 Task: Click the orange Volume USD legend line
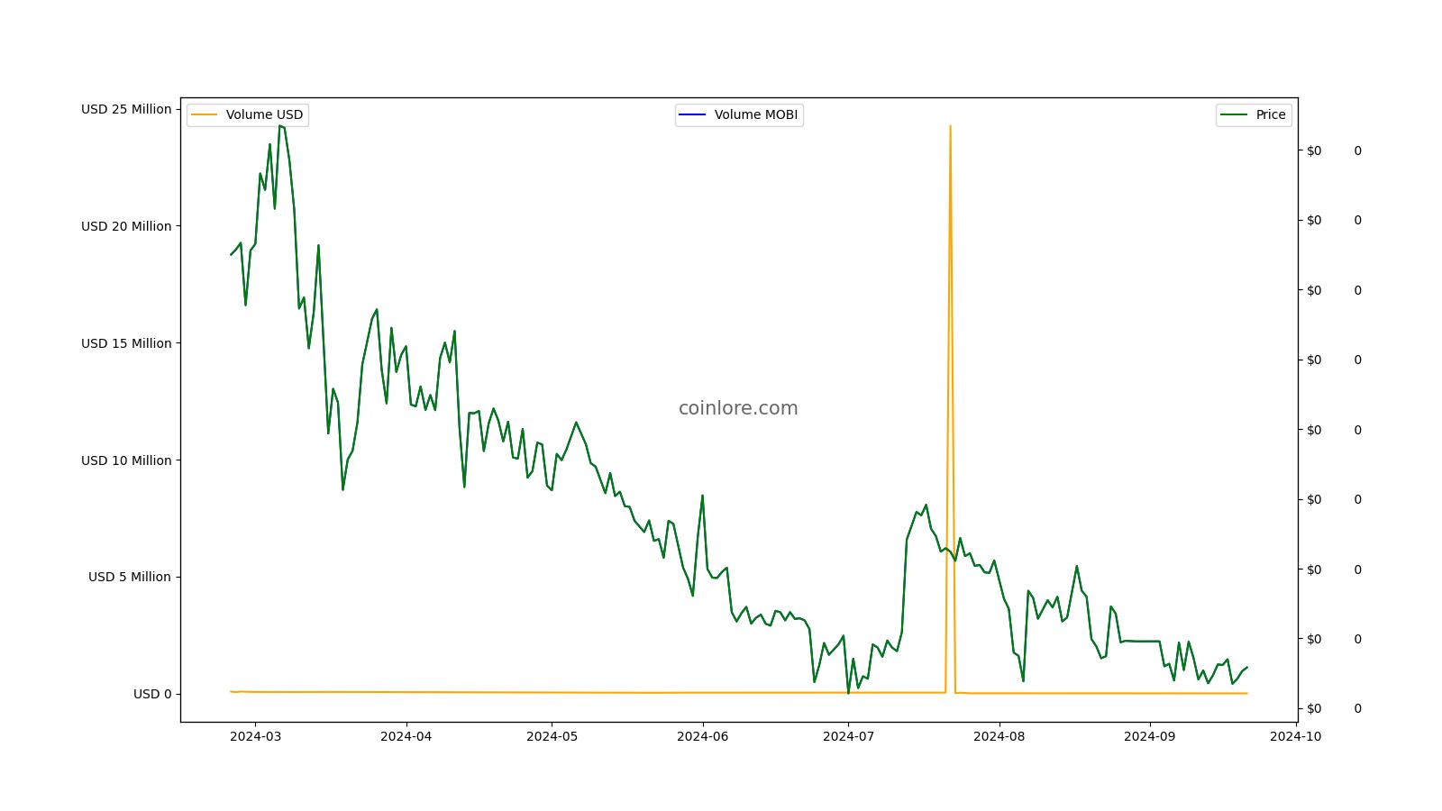[205, 115]
